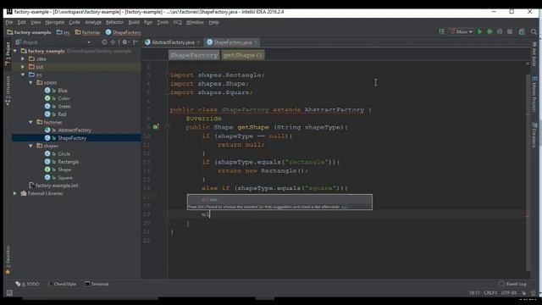Open the Build menu
The width and height of the screenshot is (542, 305).
point(134,22)
